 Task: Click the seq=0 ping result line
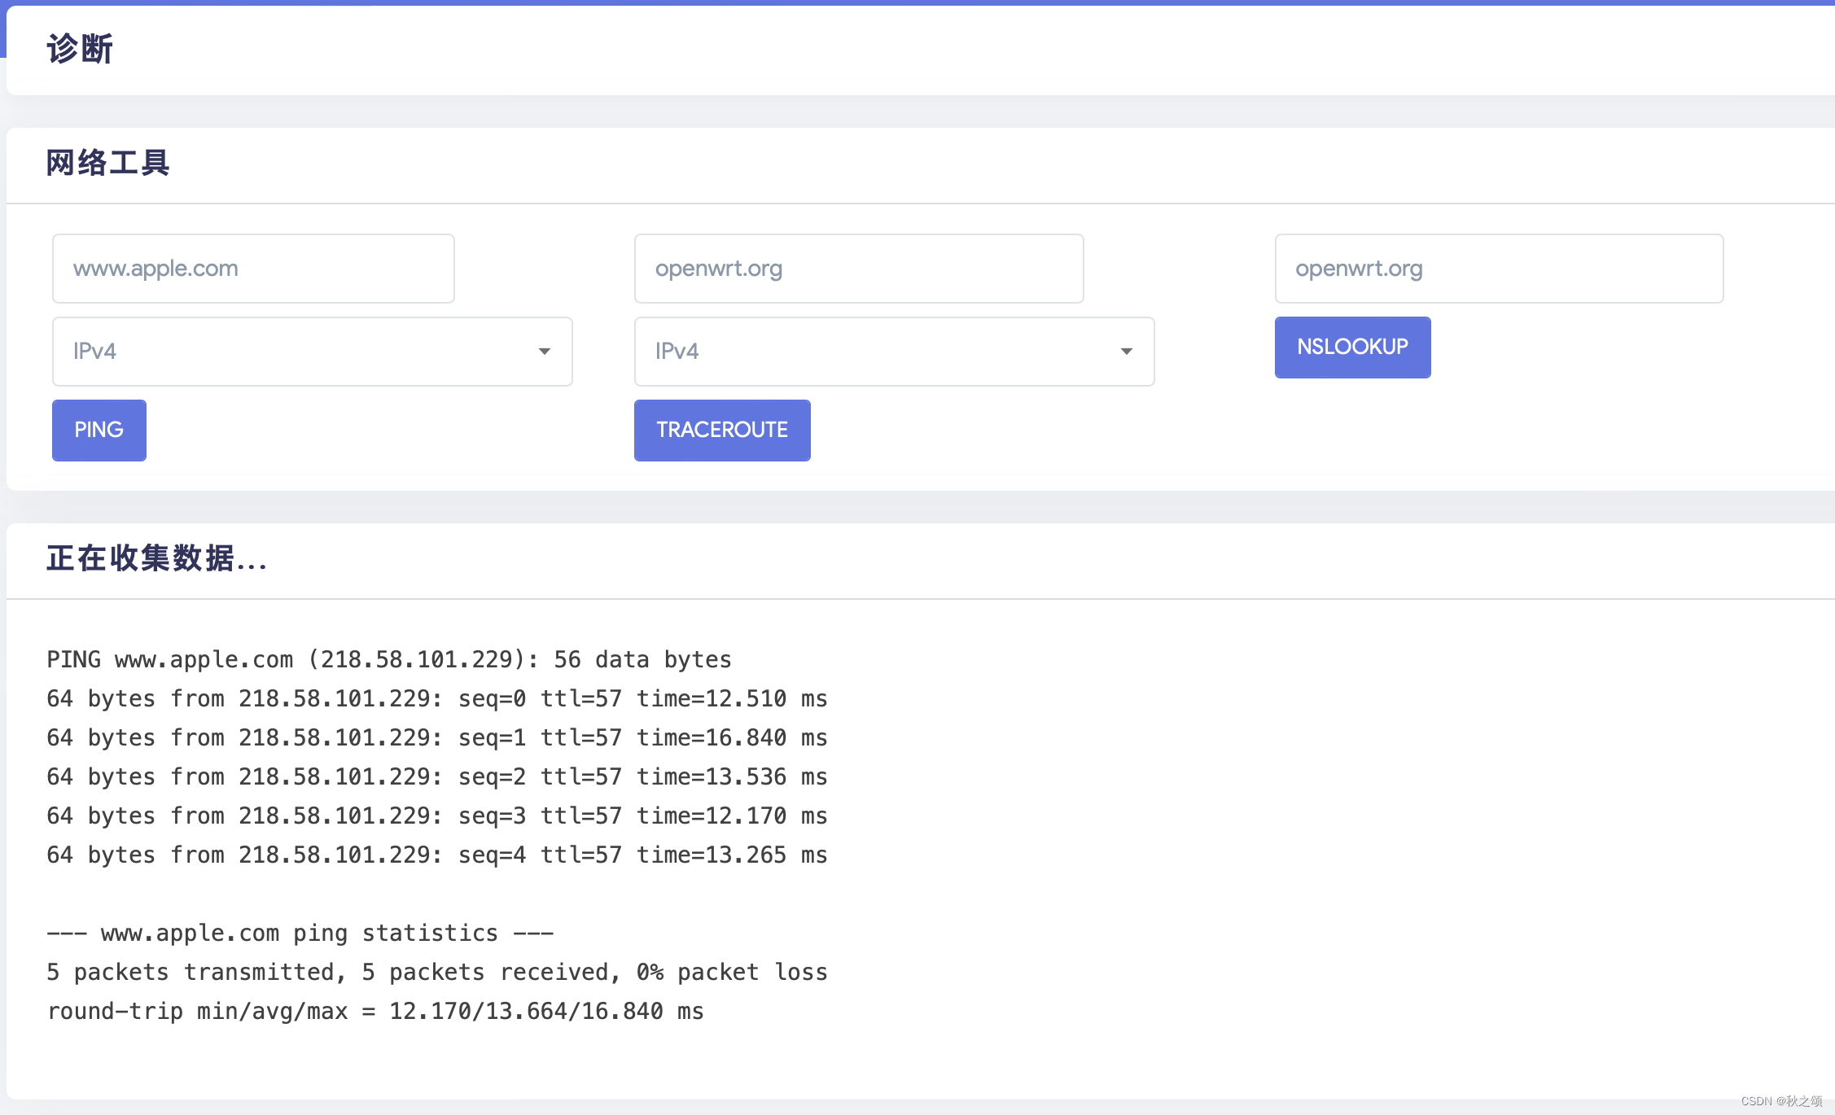pyautogui.click(x=436, y=698)
